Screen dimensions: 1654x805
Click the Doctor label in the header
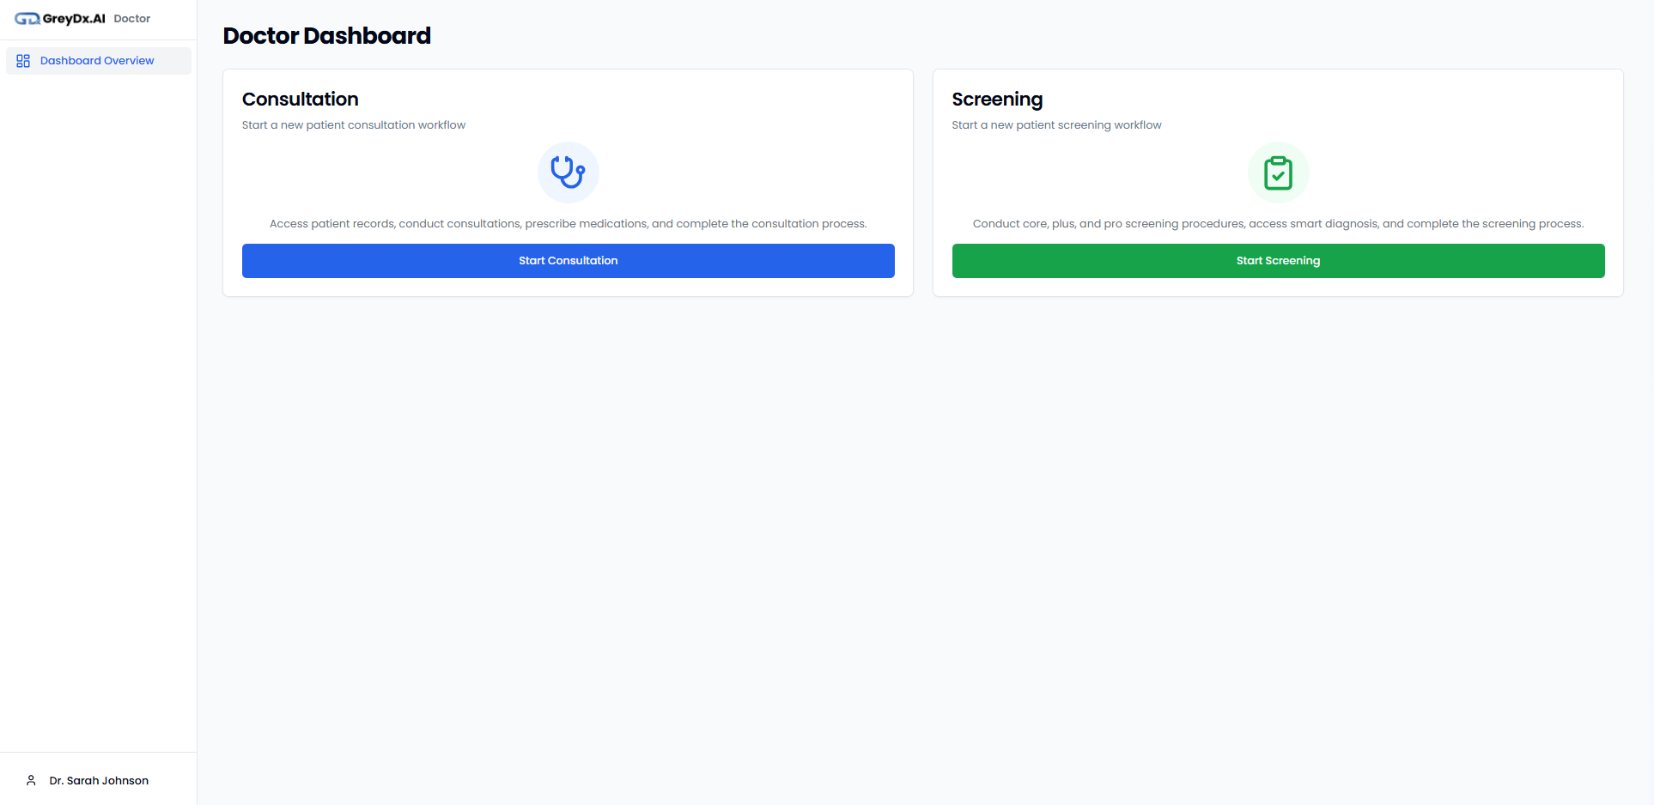[x=131, y=18]
